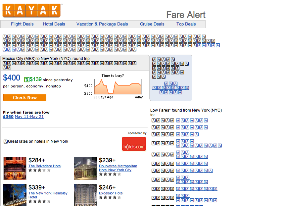Click "Great rates on hotels in New York"
Viewport: 286px width, 206px height.
coord(38,141)
